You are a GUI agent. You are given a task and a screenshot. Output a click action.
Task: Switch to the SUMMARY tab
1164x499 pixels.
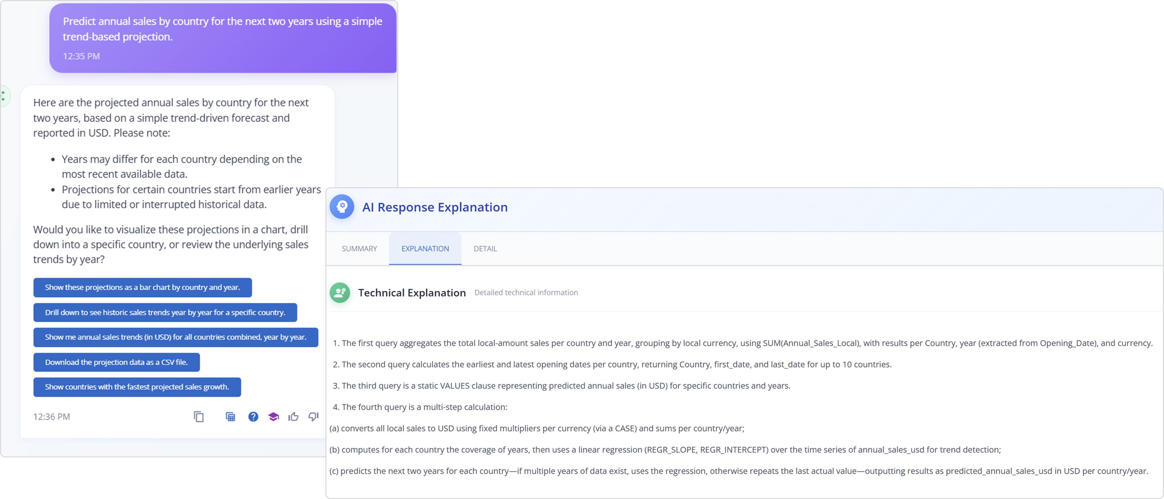pos(359,249)
